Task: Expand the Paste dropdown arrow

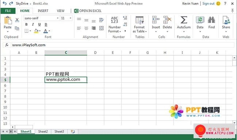Action: [8, 32]
